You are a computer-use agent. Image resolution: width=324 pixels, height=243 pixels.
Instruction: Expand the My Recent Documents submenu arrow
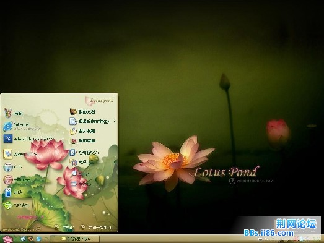point(115,121)
